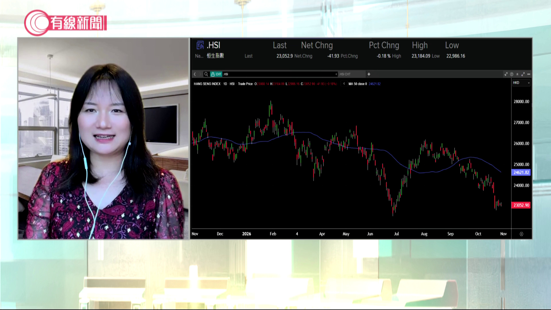
Task: Click the chart settings circle icon
Action: click(x=521, y=234)
